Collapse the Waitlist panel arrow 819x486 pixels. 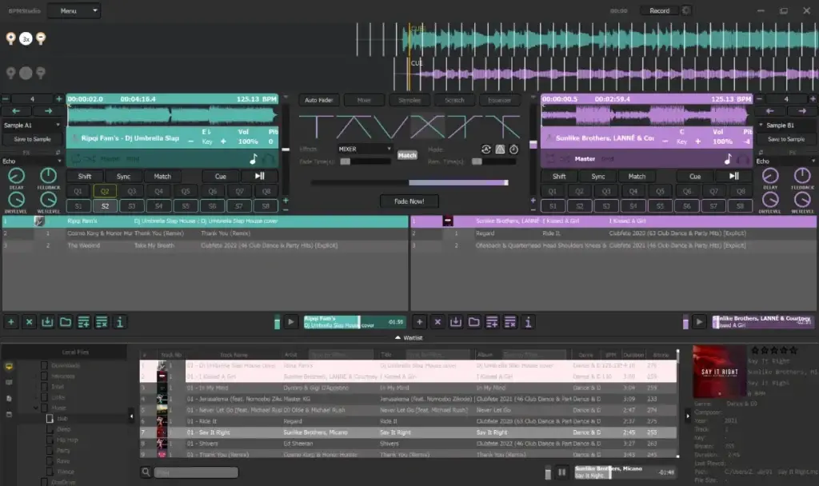pyautogui.click(x=398, y=338)
